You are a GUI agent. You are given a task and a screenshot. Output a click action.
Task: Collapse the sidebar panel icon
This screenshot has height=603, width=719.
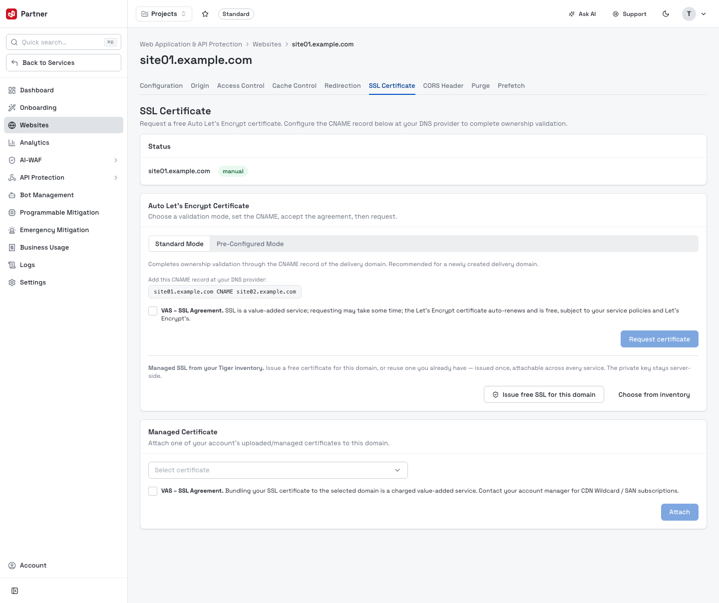15,591
